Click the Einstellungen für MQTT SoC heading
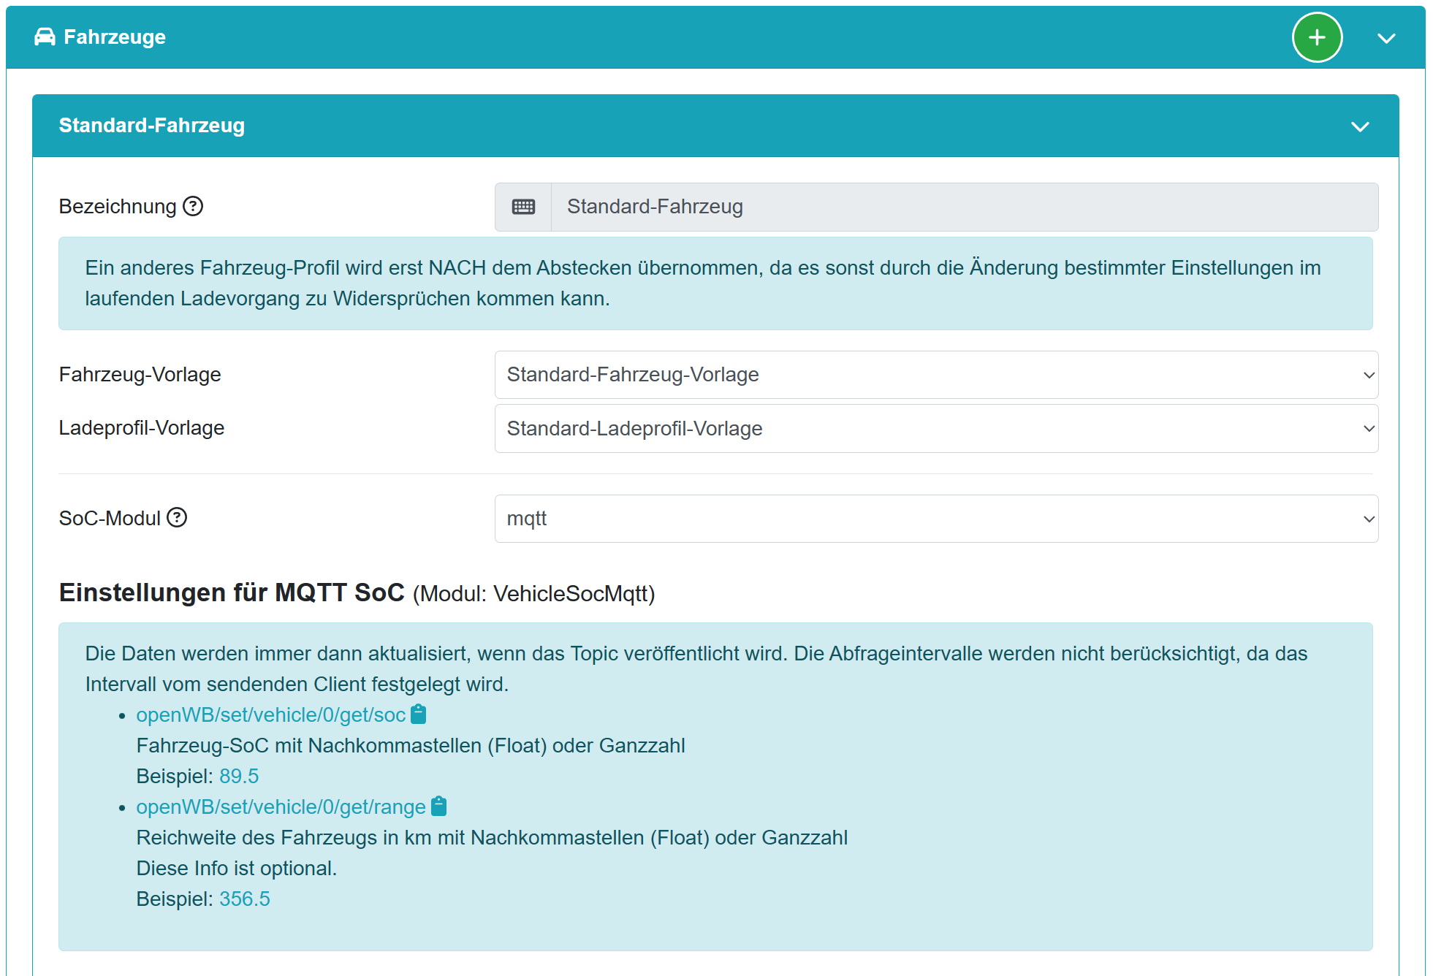 click(x=232, y=592)
